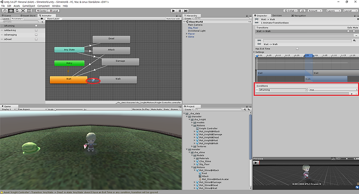Check the Solo box for Wait -> Walk
Viewport: 359px width, 194px height.
(x=349, y=31)
